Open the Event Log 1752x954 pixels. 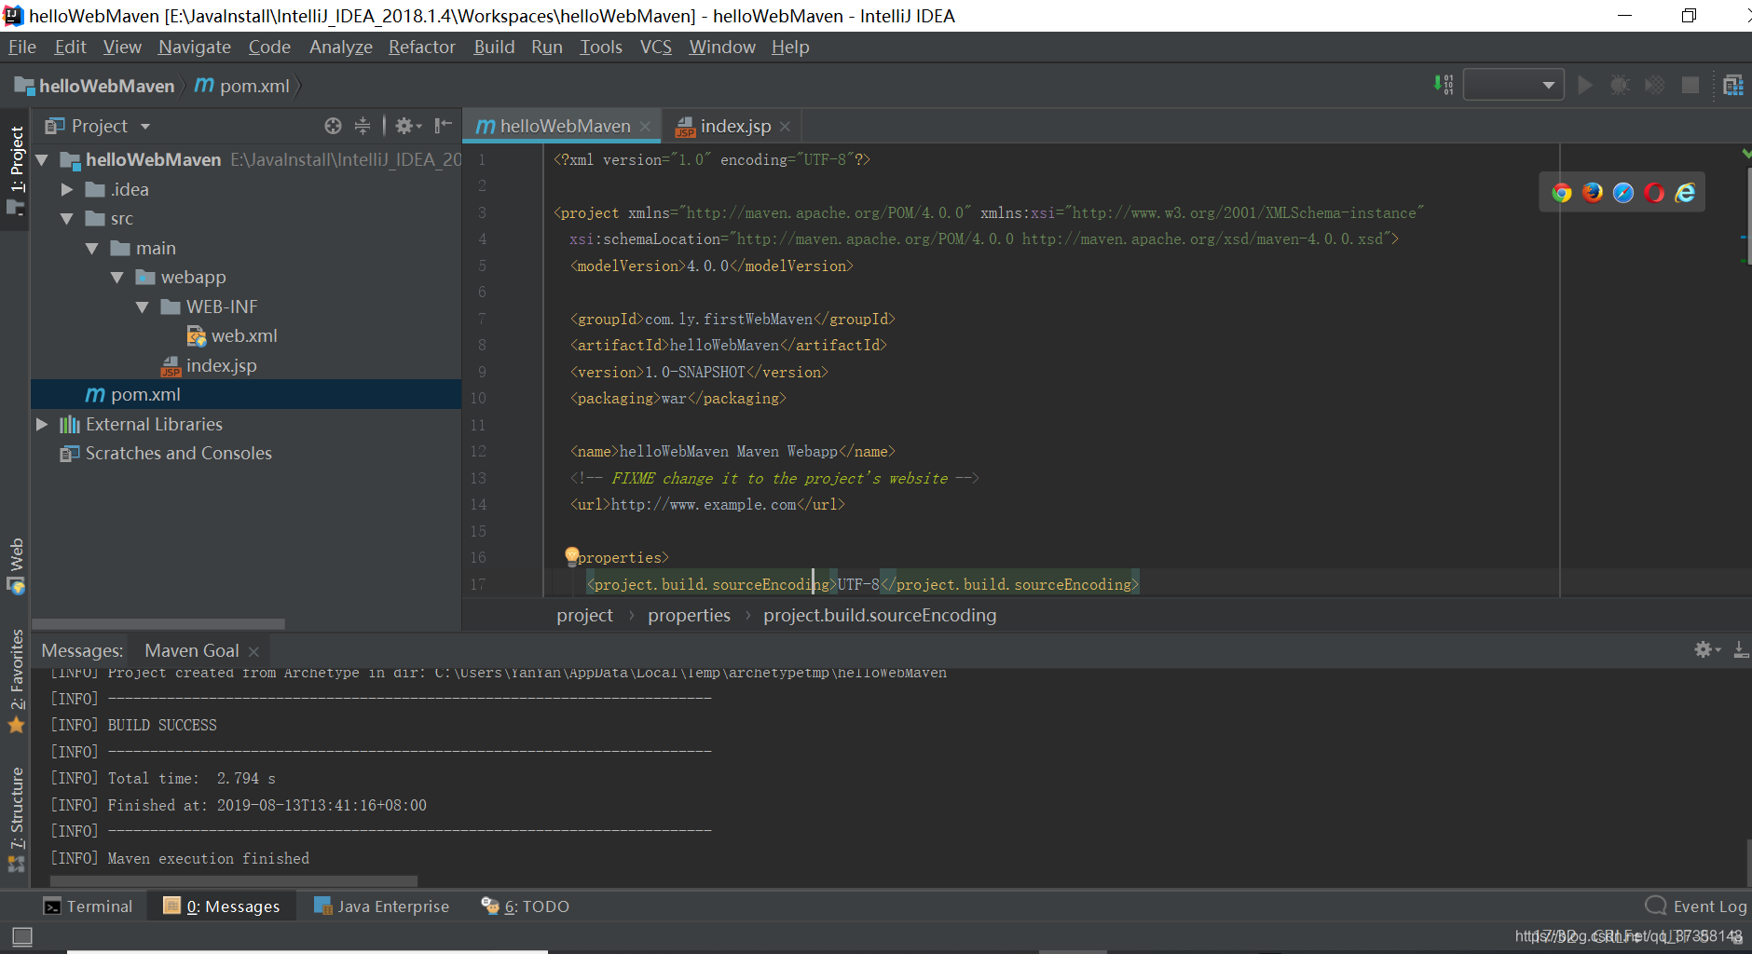[1697, 906]
